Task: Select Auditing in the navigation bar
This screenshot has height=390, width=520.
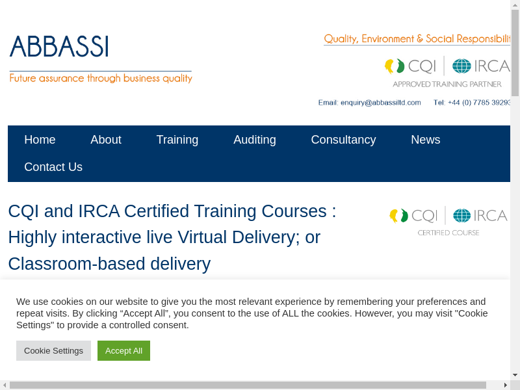Action: (x=255, y=140)
